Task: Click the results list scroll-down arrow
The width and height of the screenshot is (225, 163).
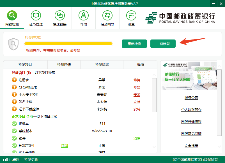Action: point(154,147)
